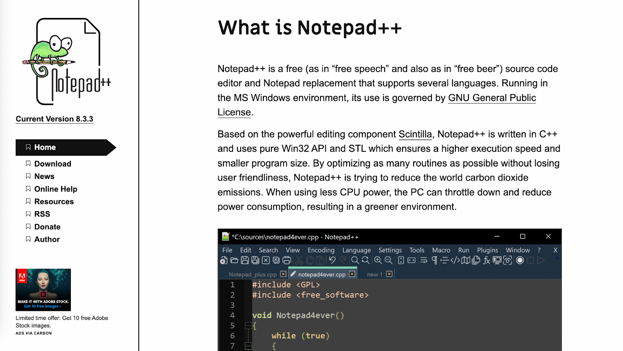Click the Adobe Stock ad thumbnail
The image size is (623, 351).
pos(43,290)
